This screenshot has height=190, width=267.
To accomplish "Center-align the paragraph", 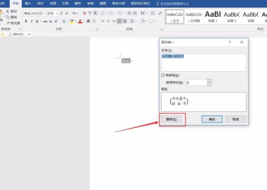I will pos(108,21).
